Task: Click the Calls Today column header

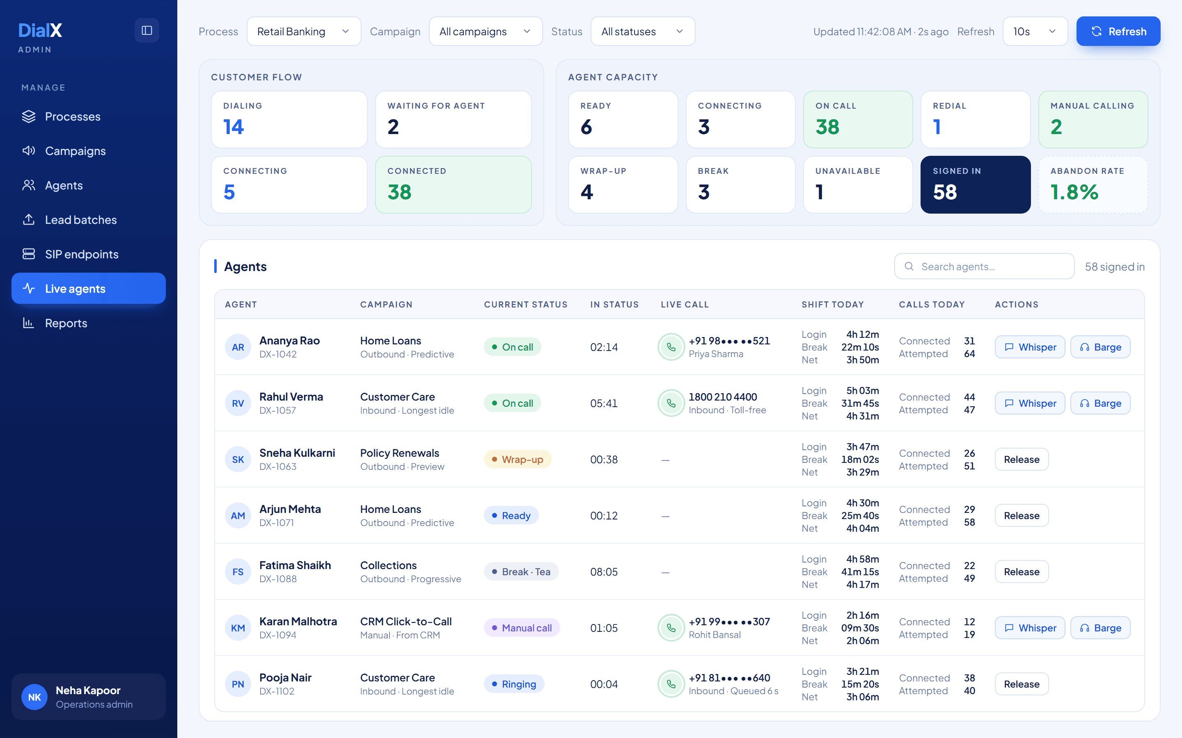Action: (x=932, y=304)
